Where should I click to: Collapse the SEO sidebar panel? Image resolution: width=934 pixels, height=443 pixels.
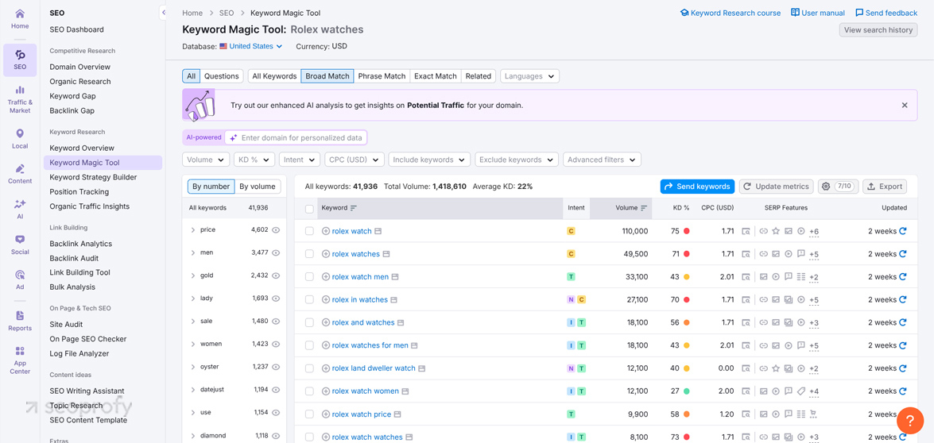coord(163,13)
